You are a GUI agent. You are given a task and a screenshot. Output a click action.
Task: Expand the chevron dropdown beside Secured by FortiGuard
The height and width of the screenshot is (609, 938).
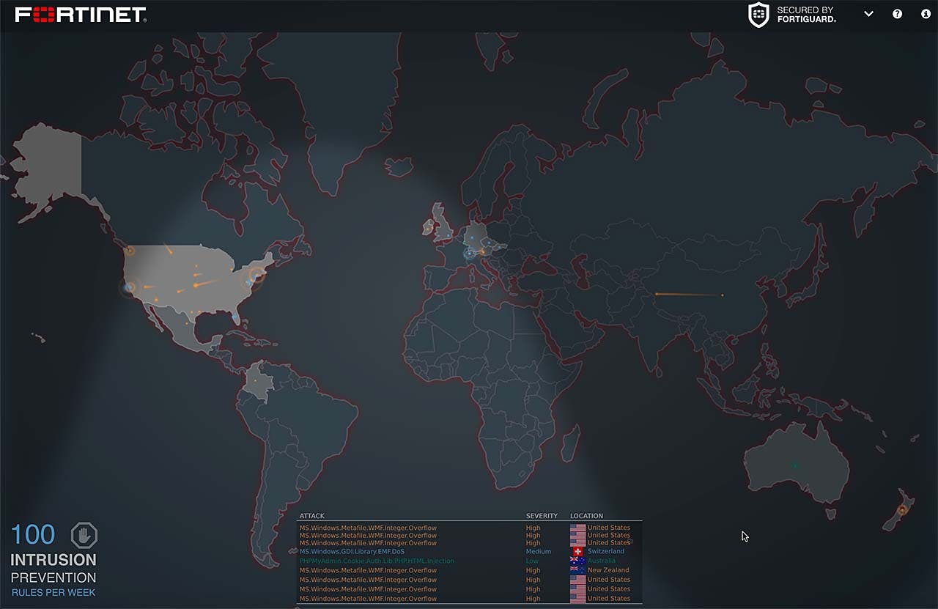point(869,14)
